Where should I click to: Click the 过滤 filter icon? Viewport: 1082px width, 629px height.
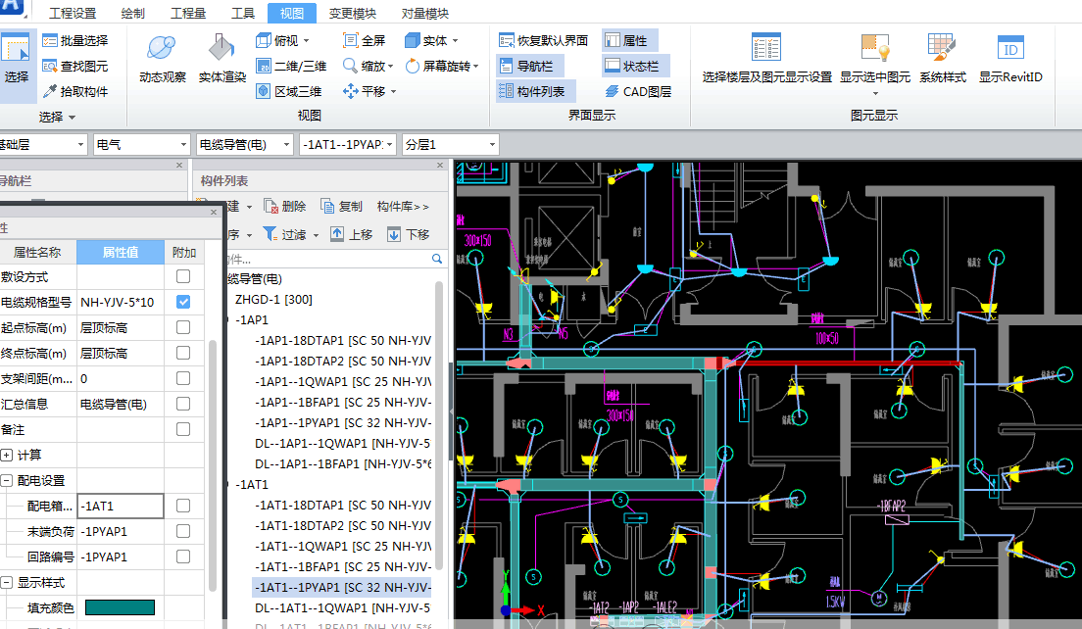(x=270, y=234)
